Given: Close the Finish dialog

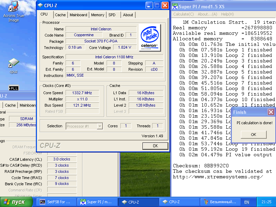Looking at the screenshot, I should tap(271, 112).
